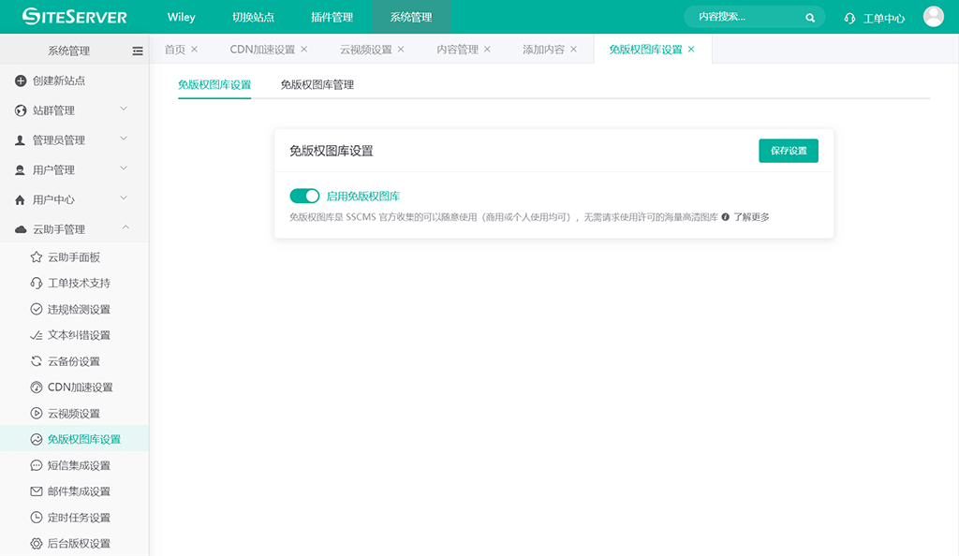
Task: Select the 免版权图库设置 sub-tab
Action: (214, 85)
